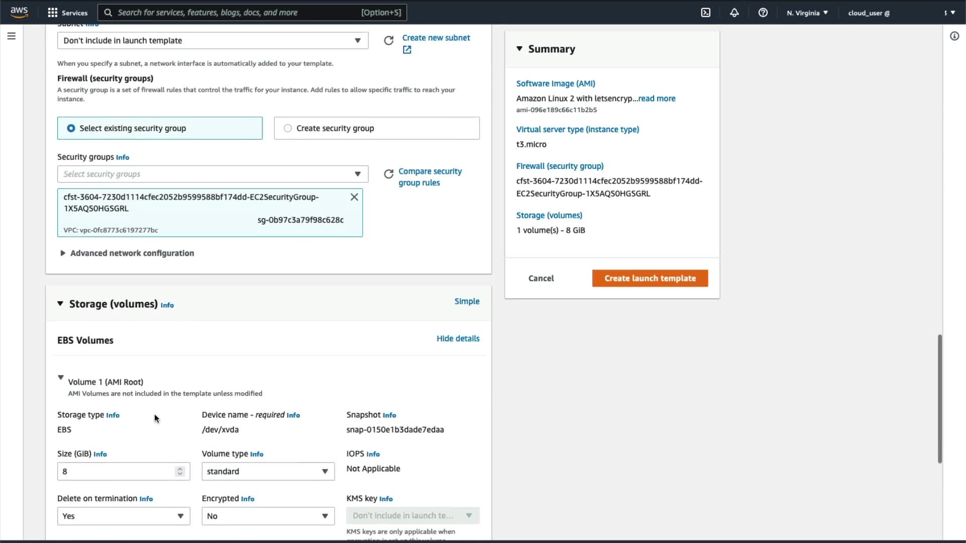966x543 pixels.
Task: Open the AWS CloudShell icon
Action: click(x=705, y=13)
